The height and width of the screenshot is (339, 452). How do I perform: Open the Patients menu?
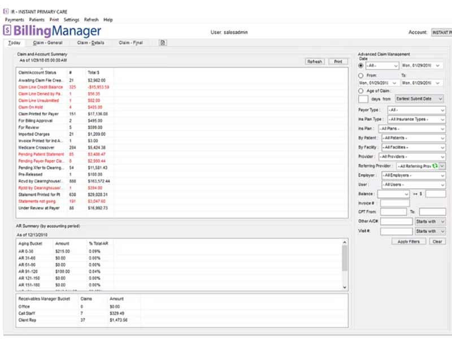(x=37, y=20)
